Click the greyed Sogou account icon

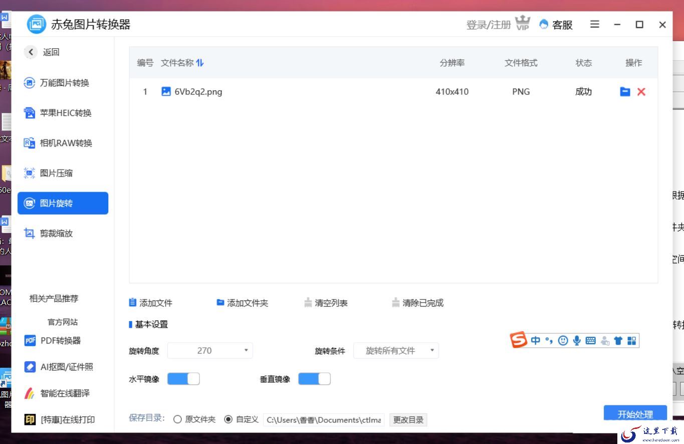pos(605,341)
